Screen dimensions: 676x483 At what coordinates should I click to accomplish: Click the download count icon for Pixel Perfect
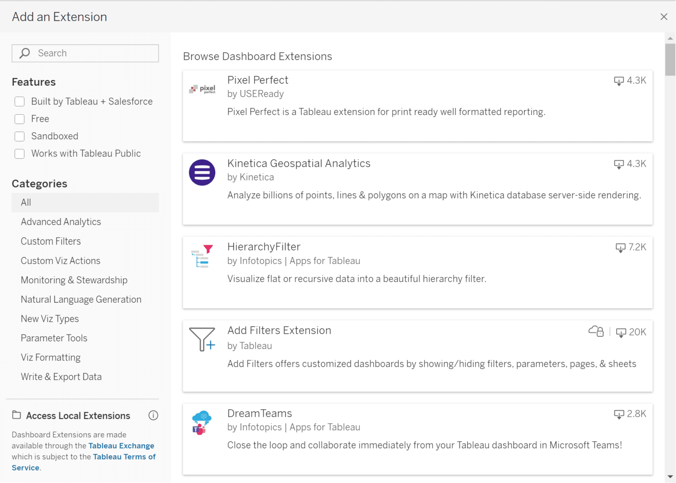(x=619, y=81)
